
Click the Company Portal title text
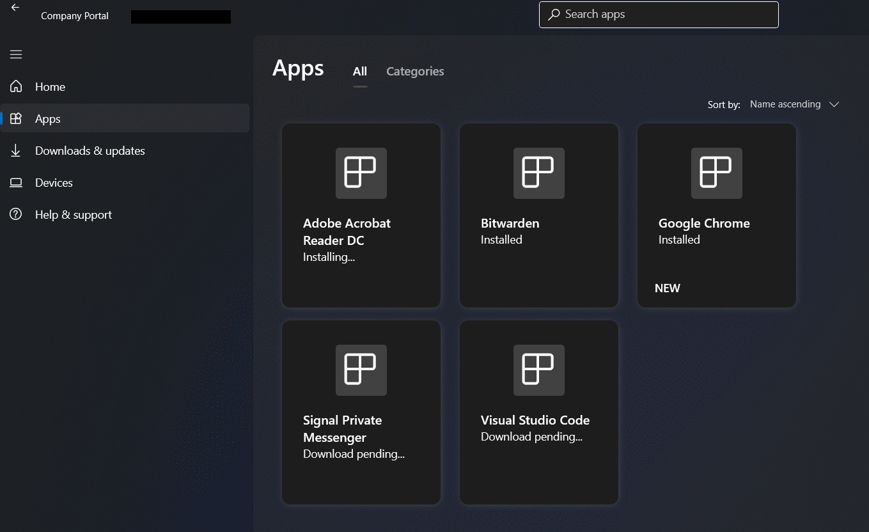coord(75,16)
